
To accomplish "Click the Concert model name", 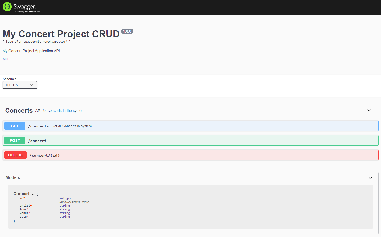I will point(21,194).
